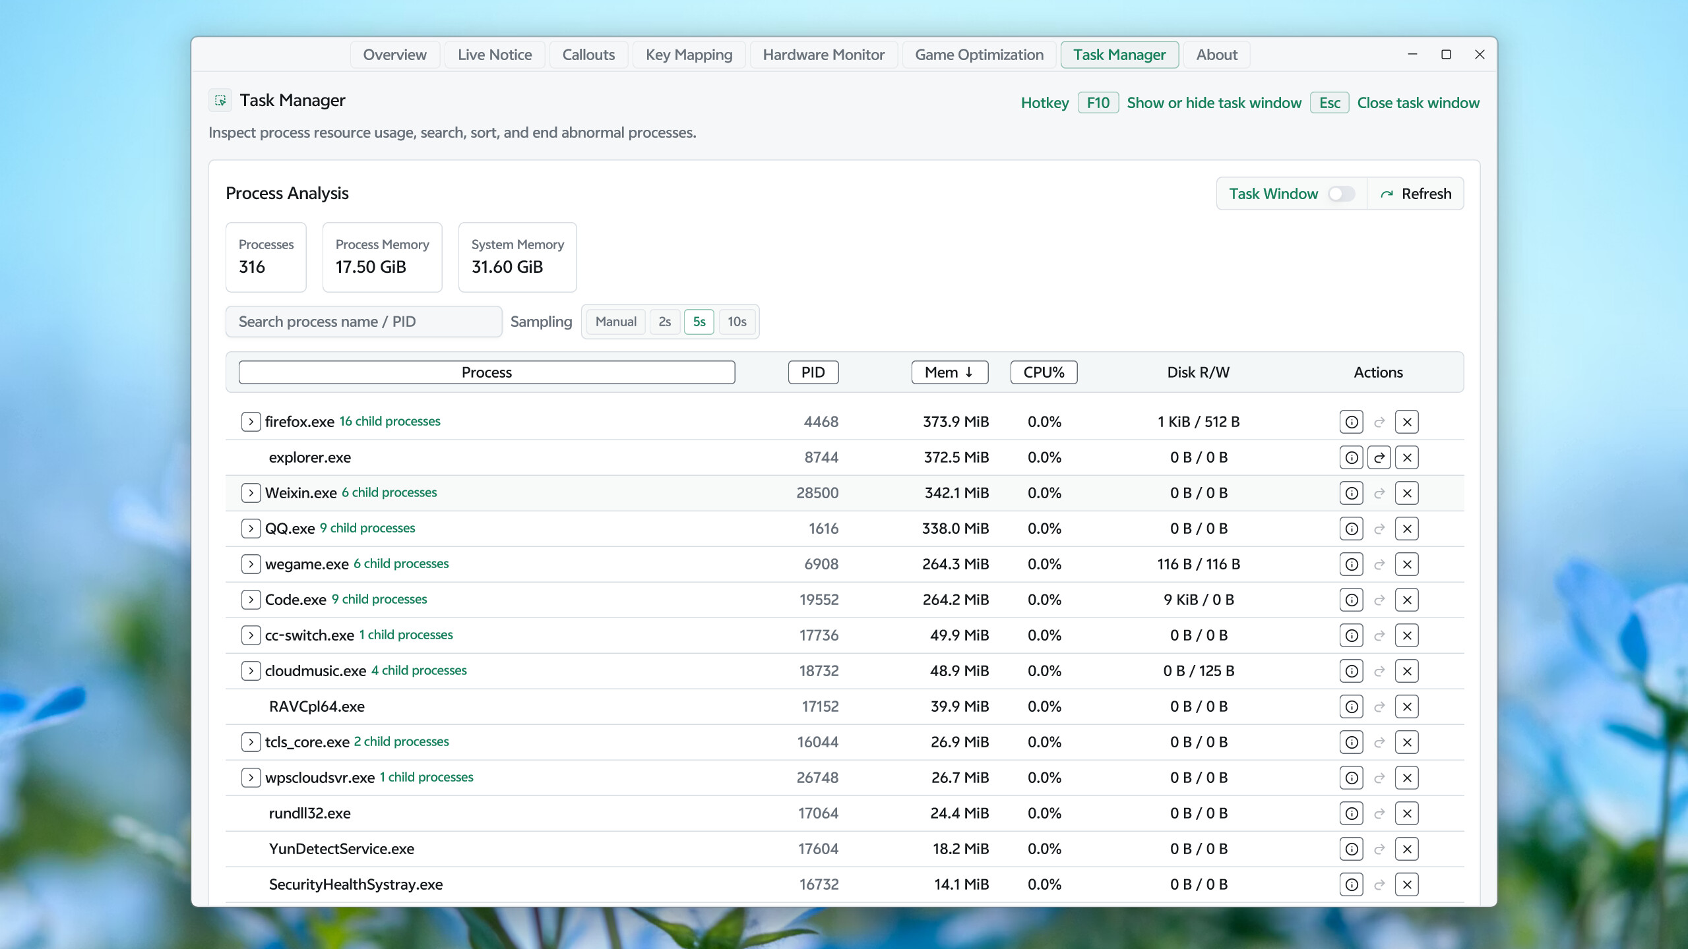Sort by the Process column header

[487, 372]
